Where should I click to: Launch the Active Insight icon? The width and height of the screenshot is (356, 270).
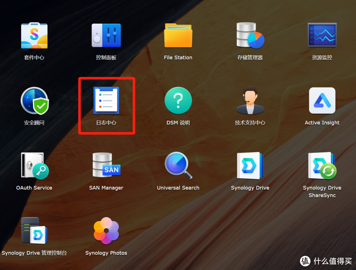(x=322, y=101)
